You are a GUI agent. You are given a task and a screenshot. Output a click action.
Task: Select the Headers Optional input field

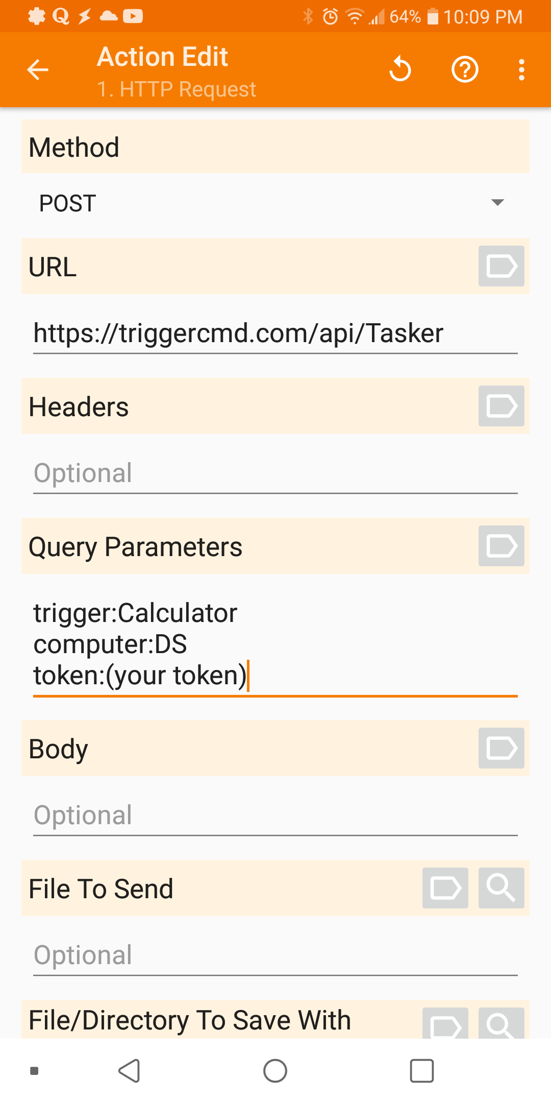coord(275,474)
